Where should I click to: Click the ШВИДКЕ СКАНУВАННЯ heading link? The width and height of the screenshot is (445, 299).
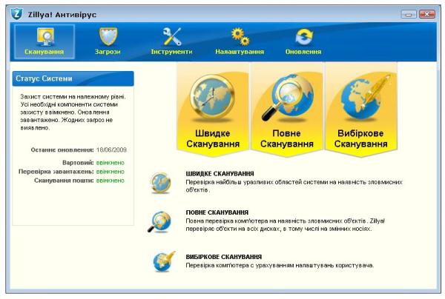coord(220,174)
